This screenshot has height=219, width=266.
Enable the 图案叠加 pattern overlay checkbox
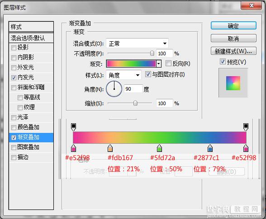(14, 147)
